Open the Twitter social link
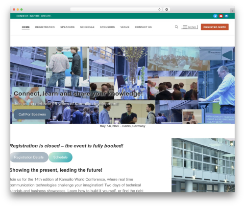 click(x=215, y=16)
